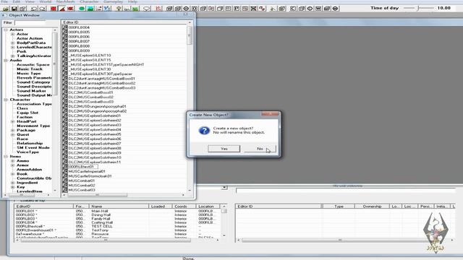Select _MUSExploreSILENT10 in the list
Viewport: 463px width, 260px height.
(x=90, y=56)
